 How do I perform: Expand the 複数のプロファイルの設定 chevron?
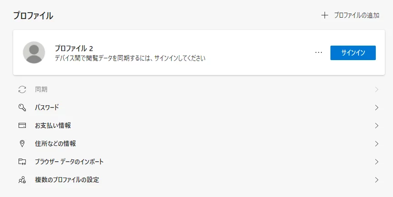377,180
